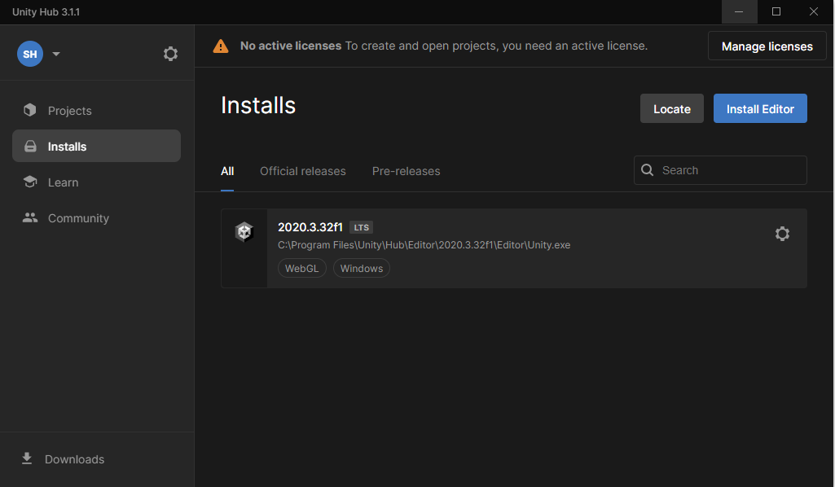Viewport: 835px width, 487px height.
Task: Open the Community section icon
Action: tap(30, 217)
